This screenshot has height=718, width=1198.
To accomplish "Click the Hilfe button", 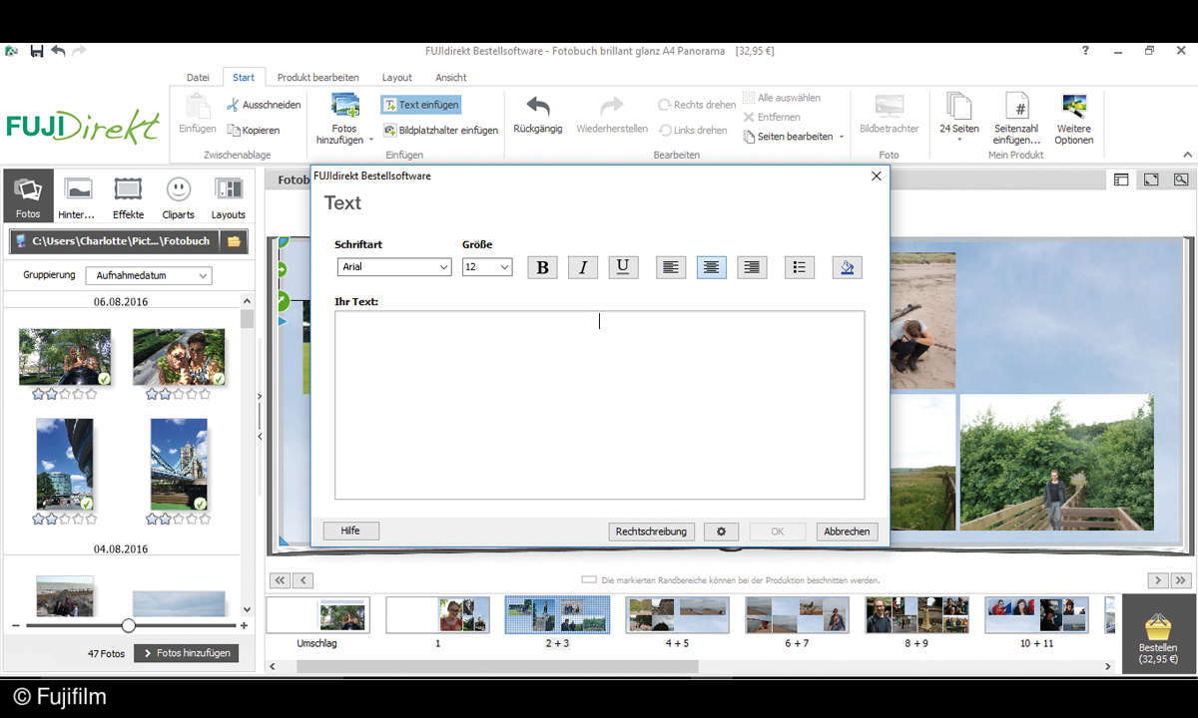I will click(350, 531).
